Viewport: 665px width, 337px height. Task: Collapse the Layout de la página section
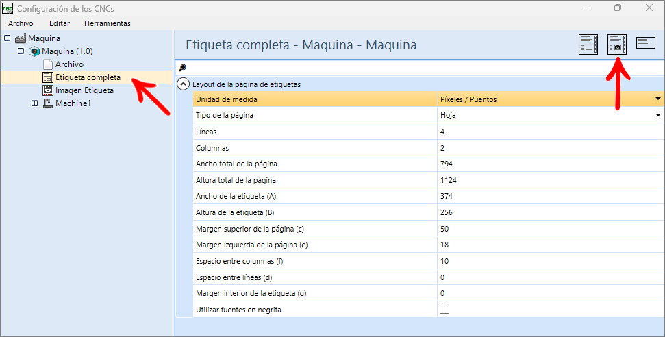tap(183, 84)
